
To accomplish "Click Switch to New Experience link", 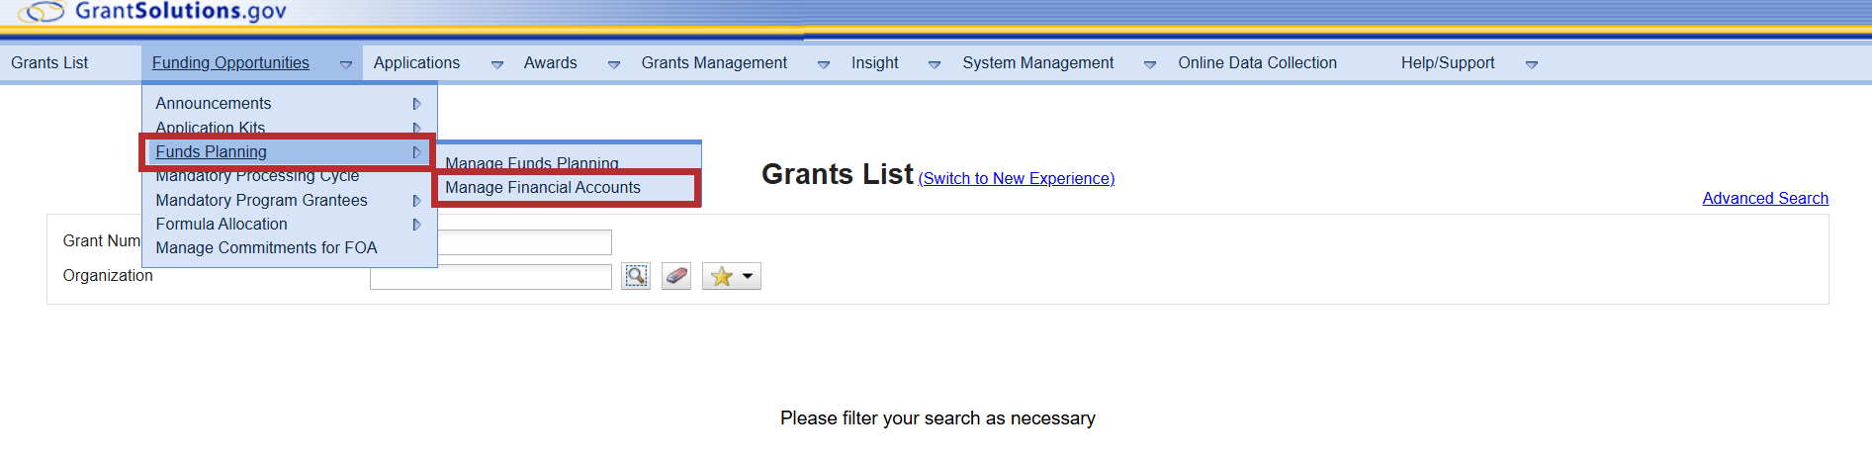I will pos(1016,179).
